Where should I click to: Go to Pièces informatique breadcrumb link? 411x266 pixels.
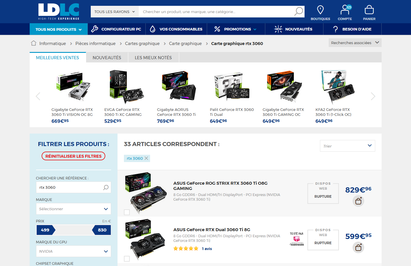95,44
